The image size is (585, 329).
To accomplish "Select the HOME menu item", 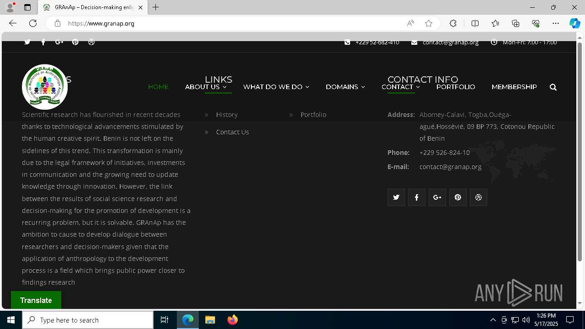I will pyautogui.click(x=158, y=87).
